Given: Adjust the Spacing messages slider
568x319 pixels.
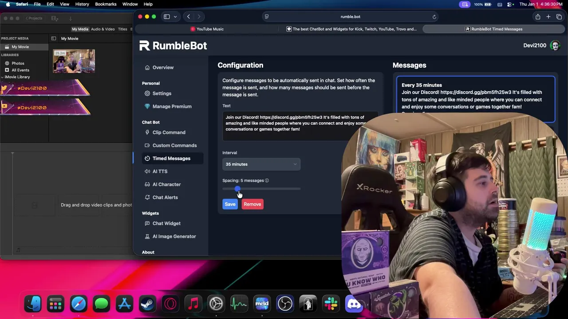Looking at the screenshot, I should click(261, 189).
